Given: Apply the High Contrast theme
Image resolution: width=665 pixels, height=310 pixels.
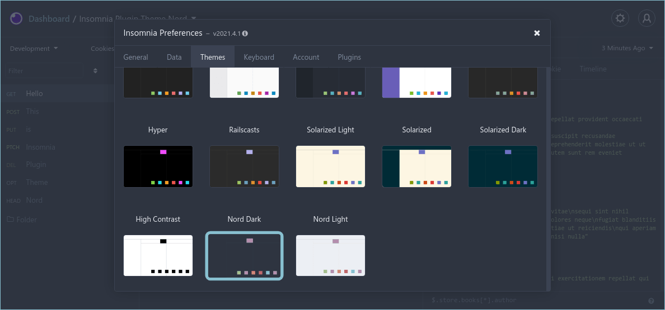Looking at the screenshot, I should click(158, 255).
